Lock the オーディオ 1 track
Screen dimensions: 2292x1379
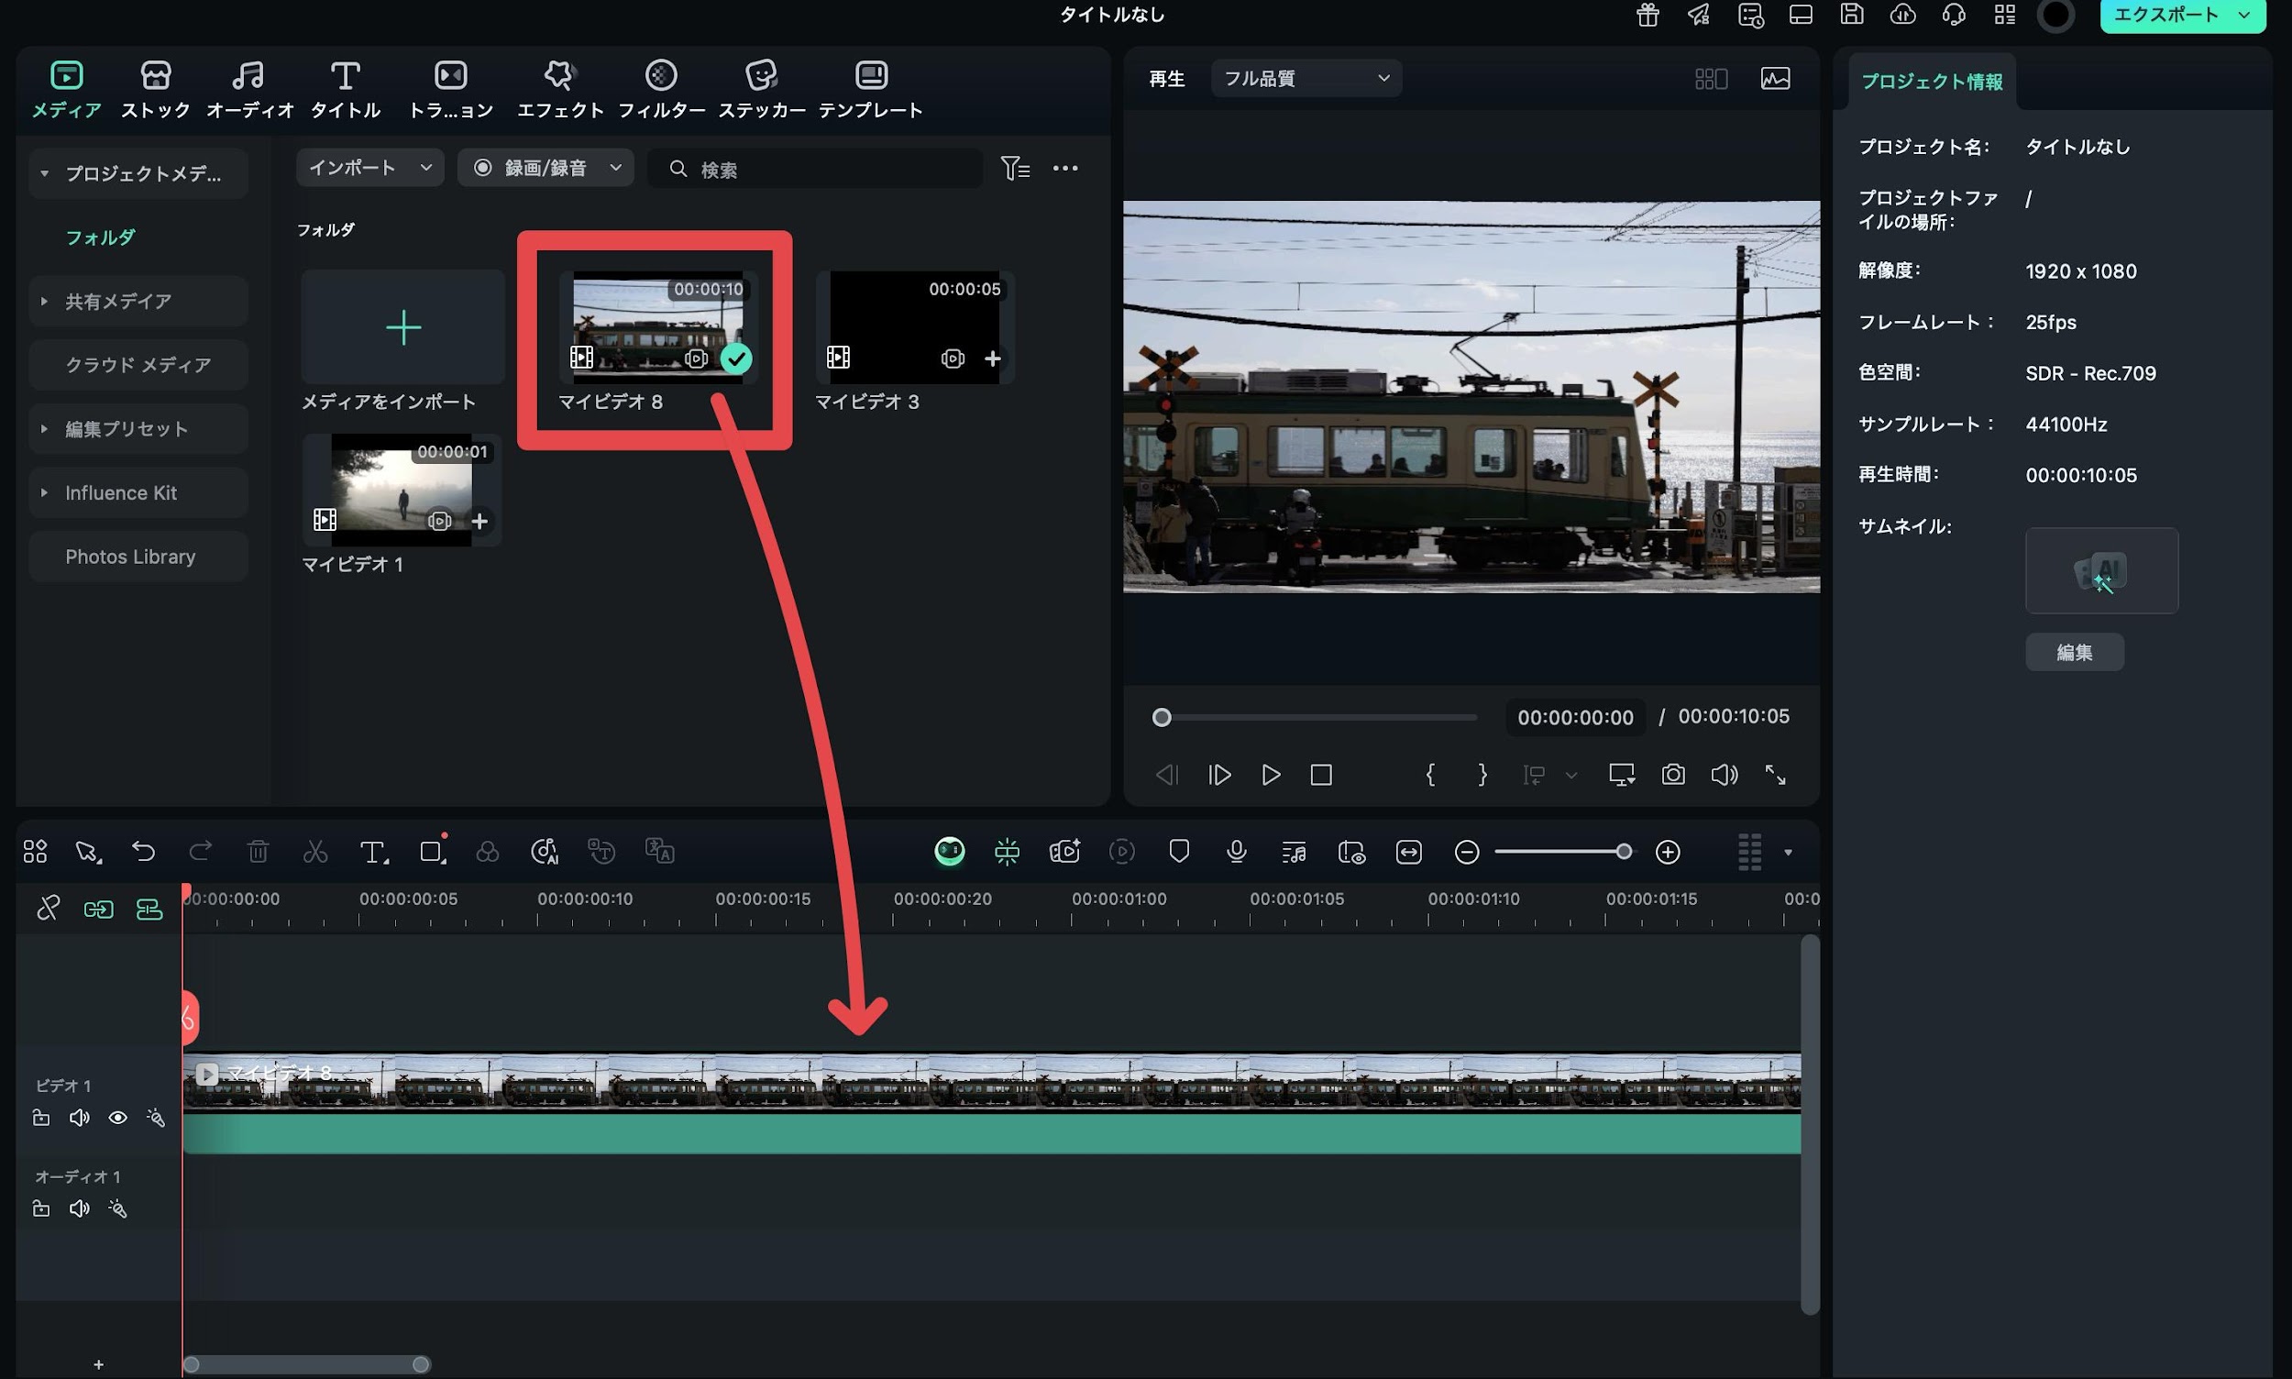point(41,1209)
